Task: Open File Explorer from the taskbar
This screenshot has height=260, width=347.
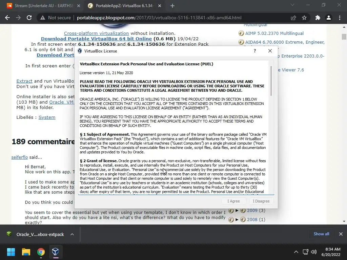Action: [26, 252]
